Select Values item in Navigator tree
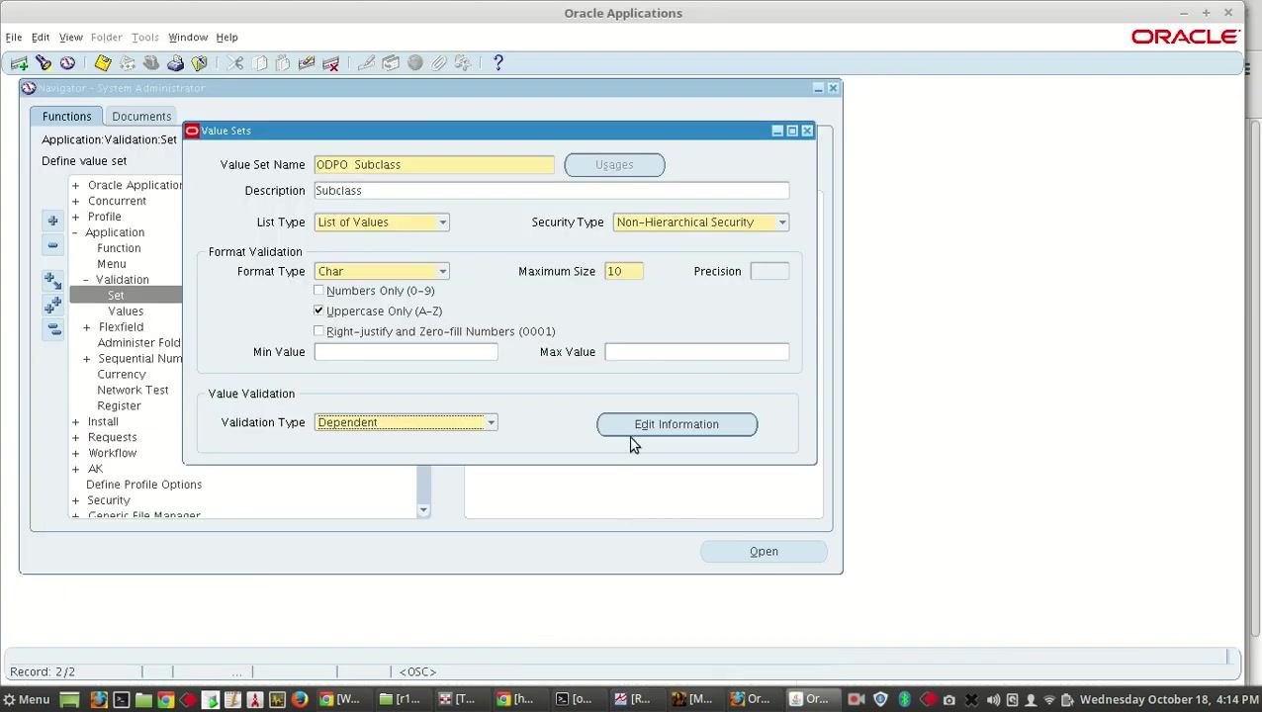Viewport: 1262px width, 712px height. (x=126, y=311)
